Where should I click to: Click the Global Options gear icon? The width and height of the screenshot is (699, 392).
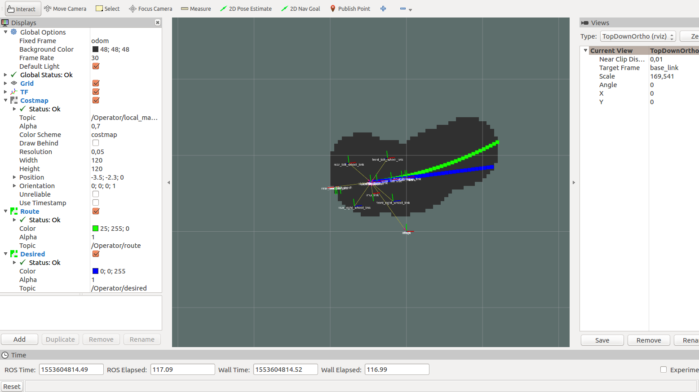tap(14, 32)
